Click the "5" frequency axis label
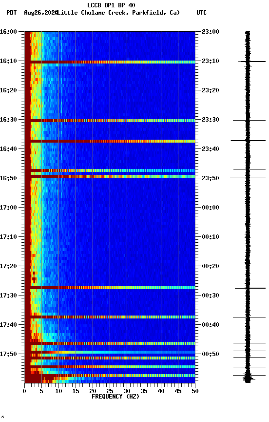The image size is (269, 422). point(41,391)
